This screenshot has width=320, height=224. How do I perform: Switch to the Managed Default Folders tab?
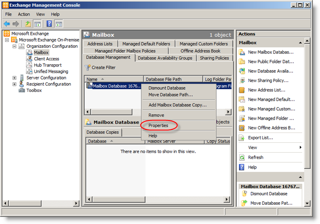(146, 44)
